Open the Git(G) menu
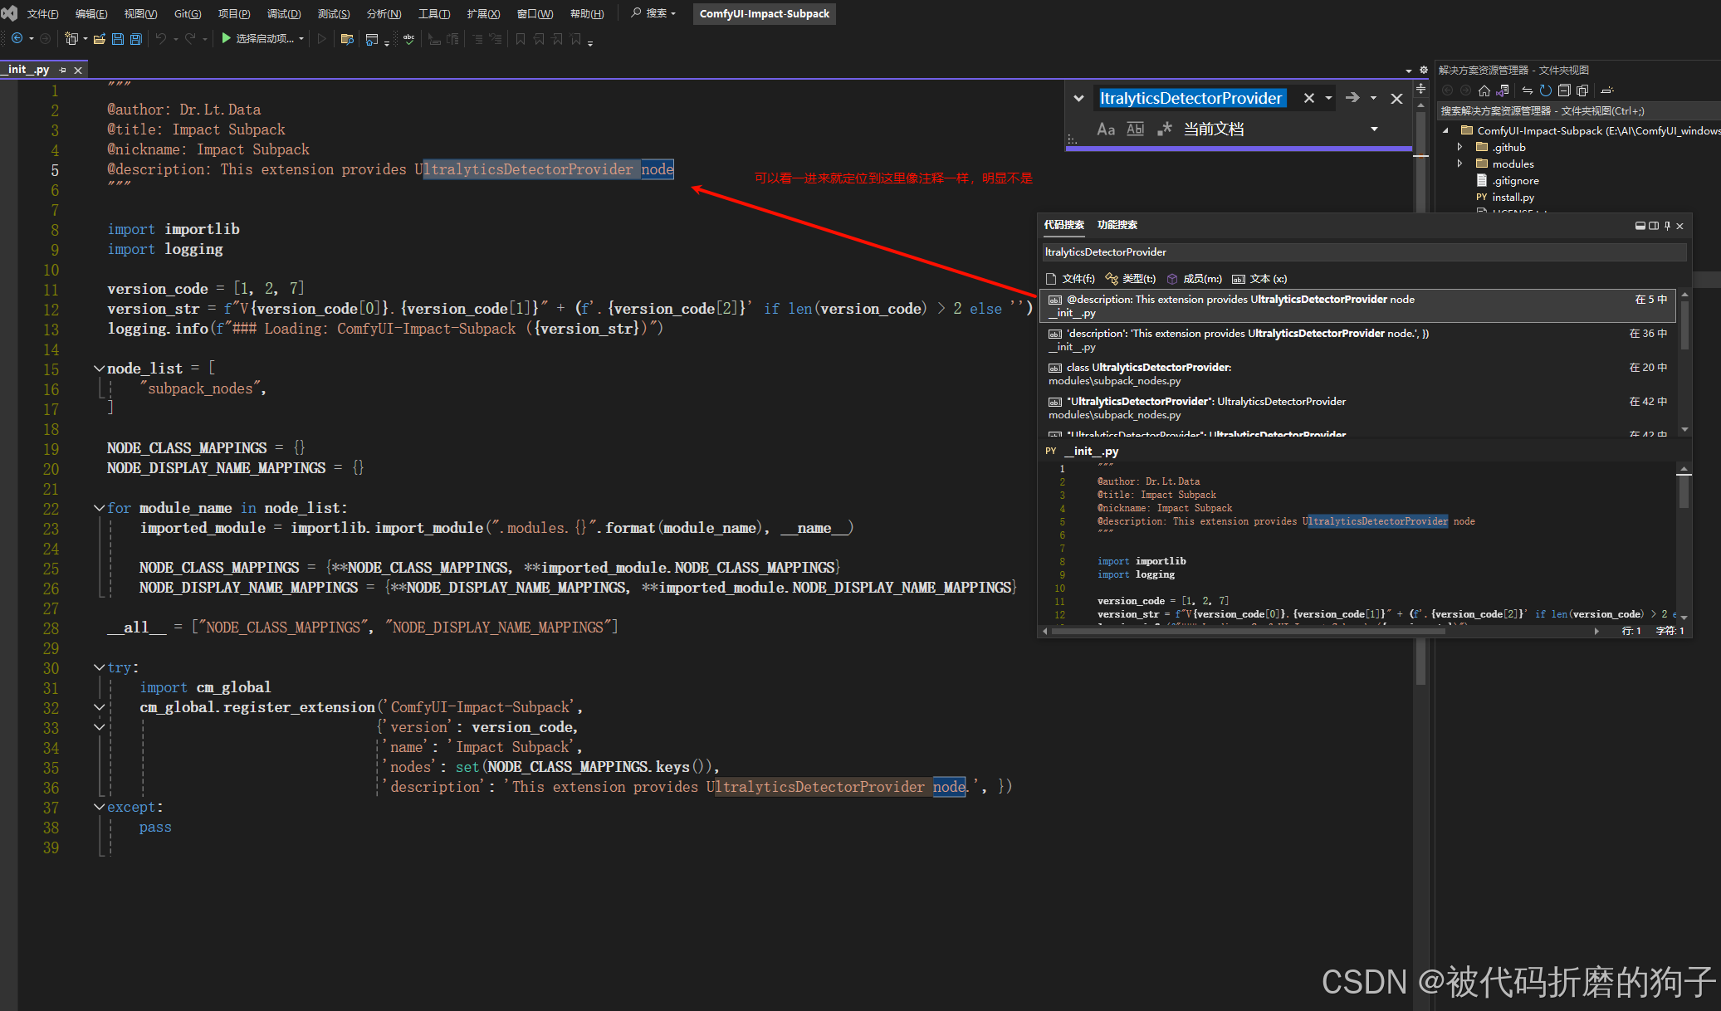This screenshot has height=1011, width=1721. [x=188, y=13]
